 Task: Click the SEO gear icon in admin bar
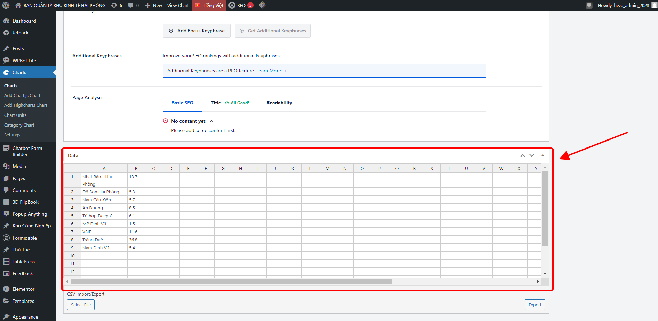[232, 5]
